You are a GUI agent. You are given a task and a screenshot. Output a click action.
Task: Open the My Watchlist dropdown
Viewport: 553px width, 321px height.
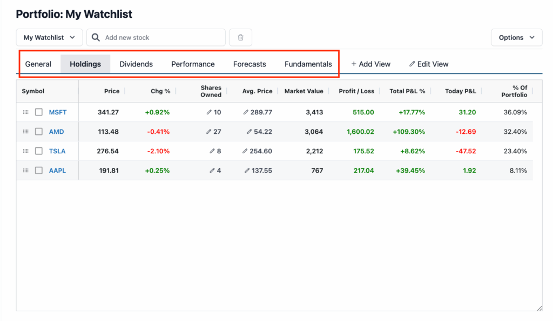pos(49,38)
